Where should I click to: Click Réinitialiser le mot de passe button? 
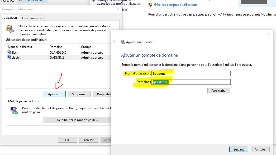(x=77, y=120)
